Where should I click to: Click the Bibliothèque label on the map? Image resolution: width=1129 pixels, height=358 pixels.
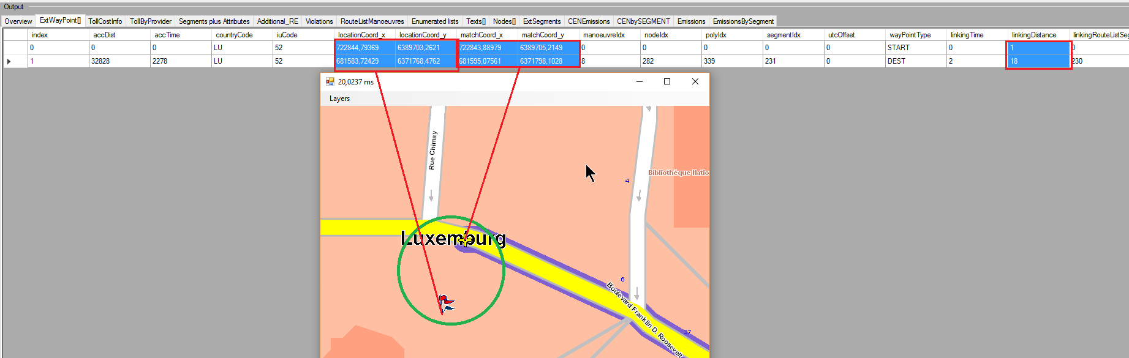tap(678, 173)
